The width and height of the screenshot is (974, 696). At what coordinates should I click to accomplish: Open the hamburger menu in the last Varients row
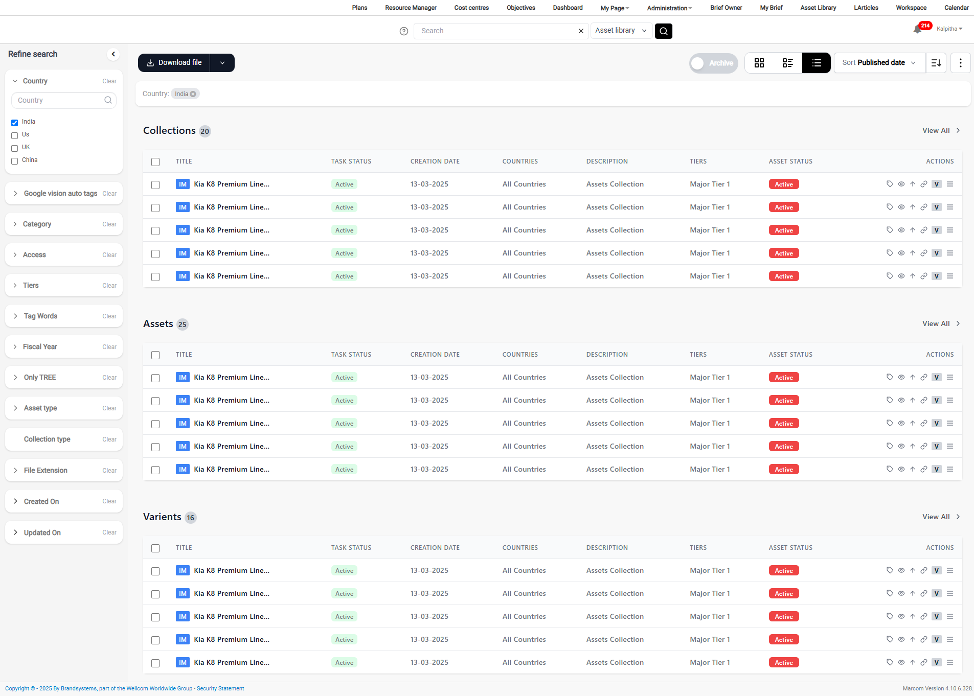click(x=950, y=662)
